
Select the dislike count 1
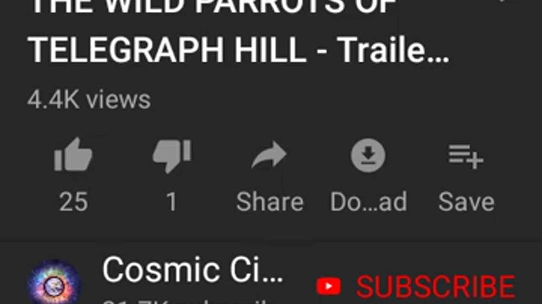click(171, 202)
